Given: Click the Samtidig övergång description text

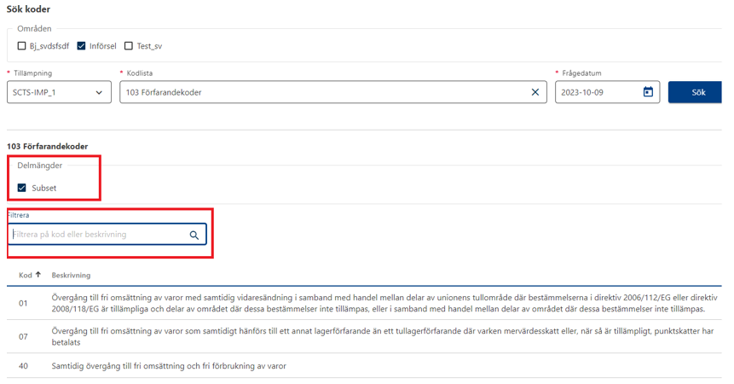Looking at the screenshot, I should (169, 366).
